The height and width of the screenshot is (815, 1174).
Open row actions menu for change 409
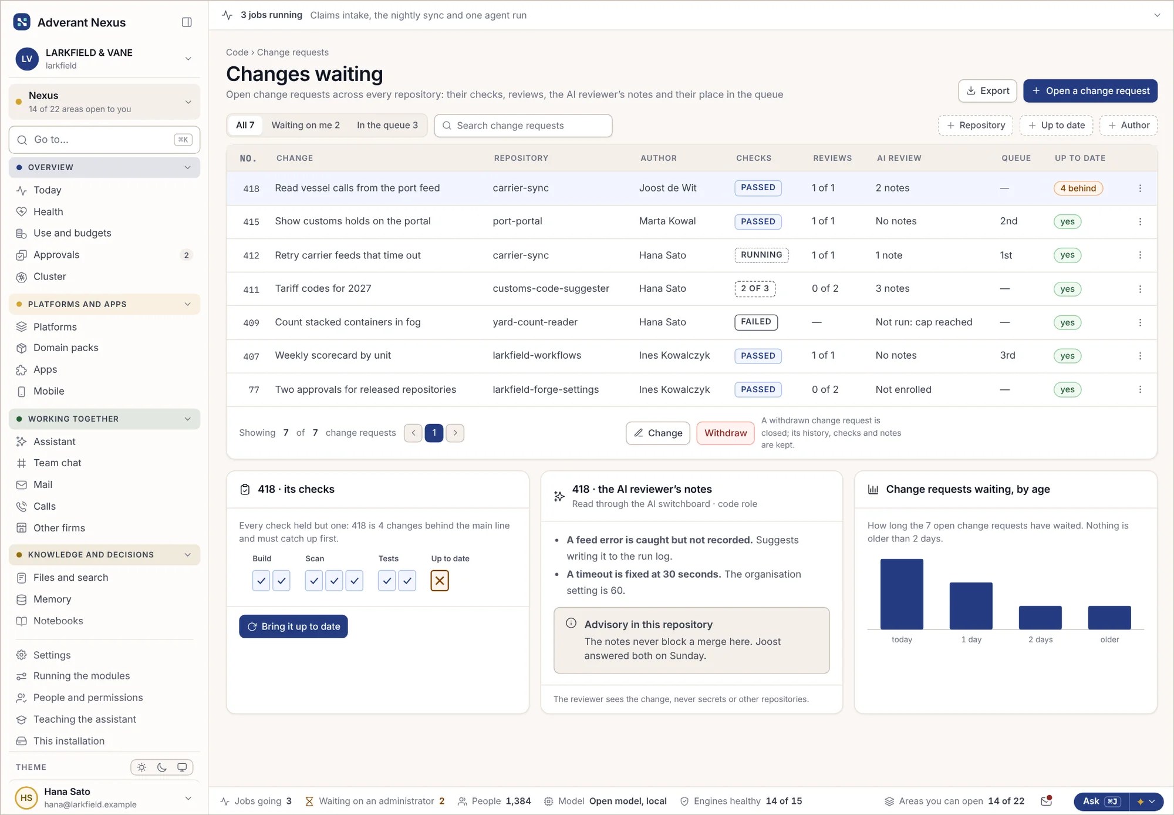1140,322
